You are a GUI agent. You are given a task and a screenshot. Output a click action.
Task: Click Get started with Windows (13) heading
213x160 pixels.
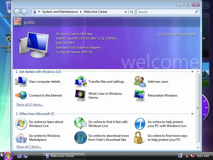pyautogui.click(x=38, y=72)
